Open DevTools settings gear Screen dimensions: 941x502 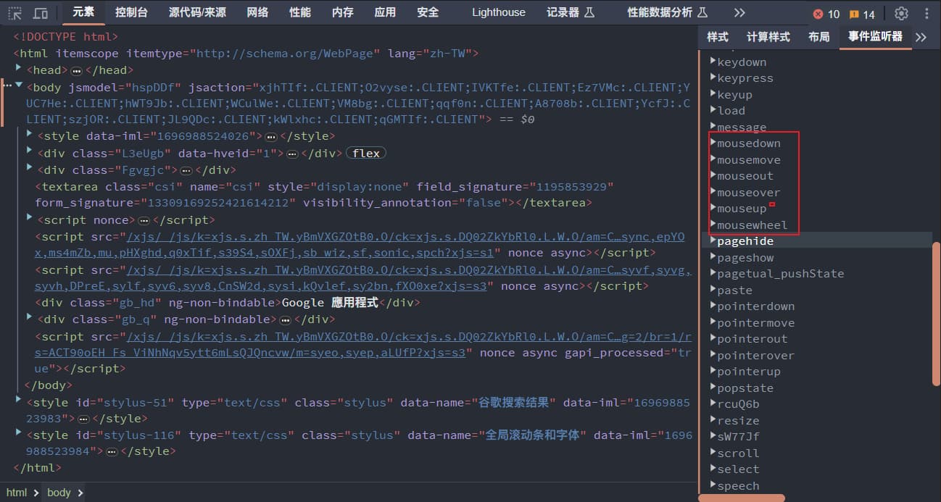click(901, 13)
